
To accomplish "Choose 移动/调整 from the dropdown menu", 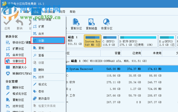I will [x=49, y=19].
